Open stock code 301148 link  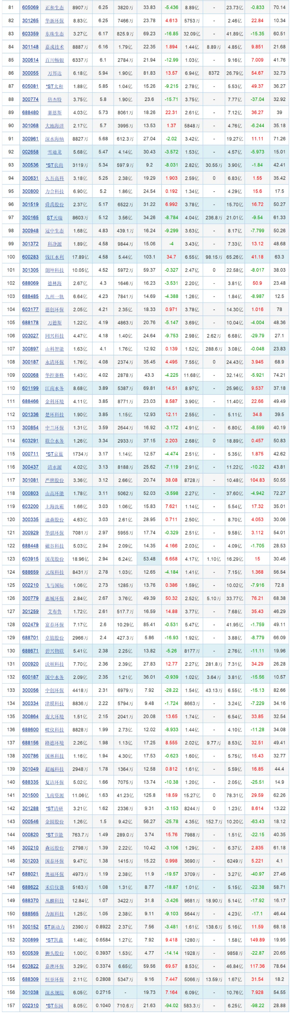[30, 47]
